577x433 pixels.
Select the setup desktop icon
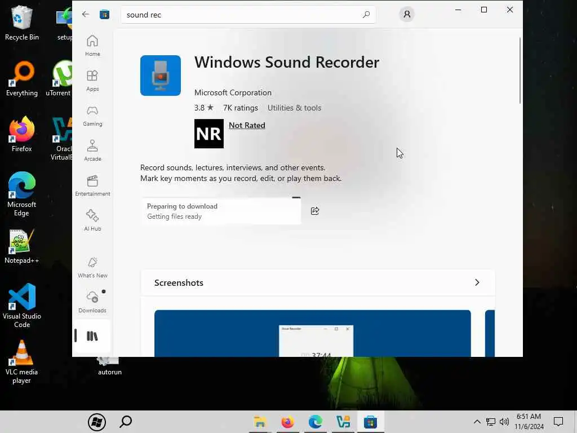tap(64, 23)
